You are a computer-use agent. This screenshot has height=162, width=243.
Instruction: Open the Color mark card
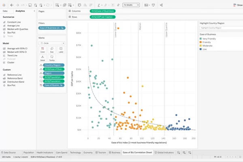43,50
